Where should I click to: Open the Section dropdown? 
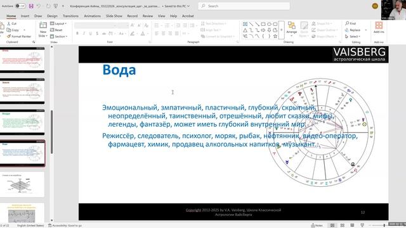coord(59,37)
